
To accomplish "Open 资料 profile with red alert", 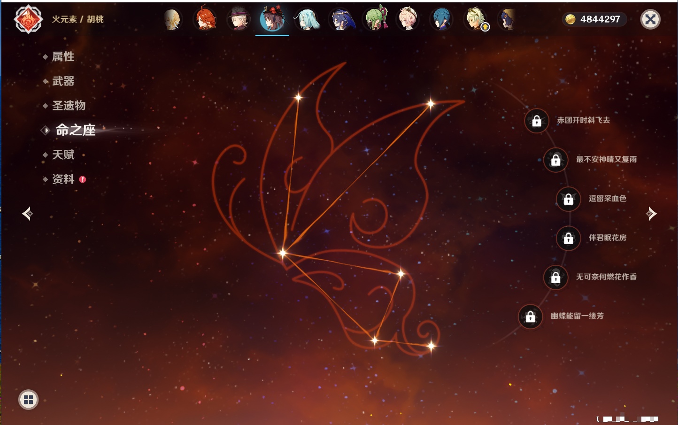I will [x=63, y=179].
